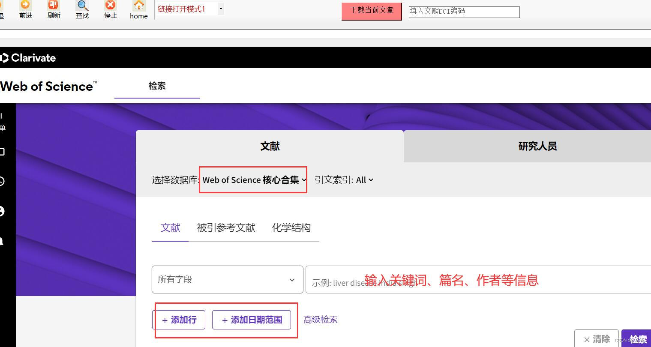Screen dimensions: 651x347
Task: Open the Web of Science 核心合集 database dropdown
Action: pos(255,180)
